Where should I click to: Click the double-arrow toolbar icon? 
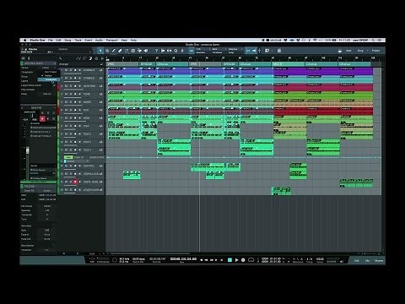[x=170, y=51]
